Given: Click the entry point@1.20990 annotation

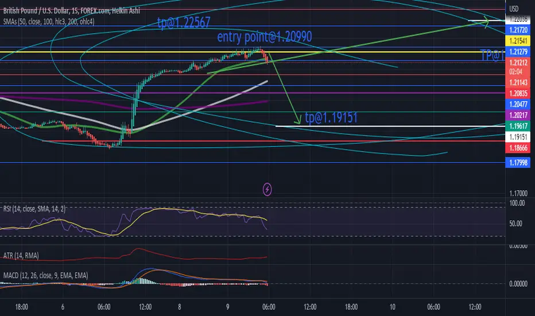Looking at the screenshot, I should [x=265, y=37].
